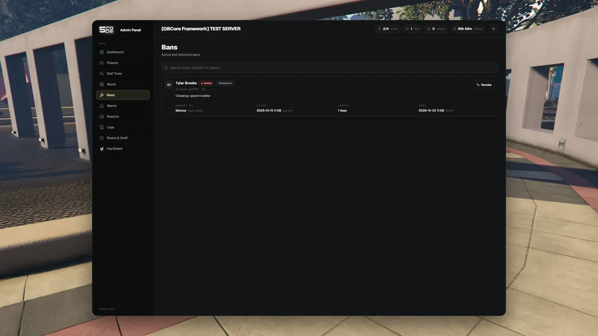Click the 1 staff stat chip
This screenshot has height=336, width=598.
point(413,29)
